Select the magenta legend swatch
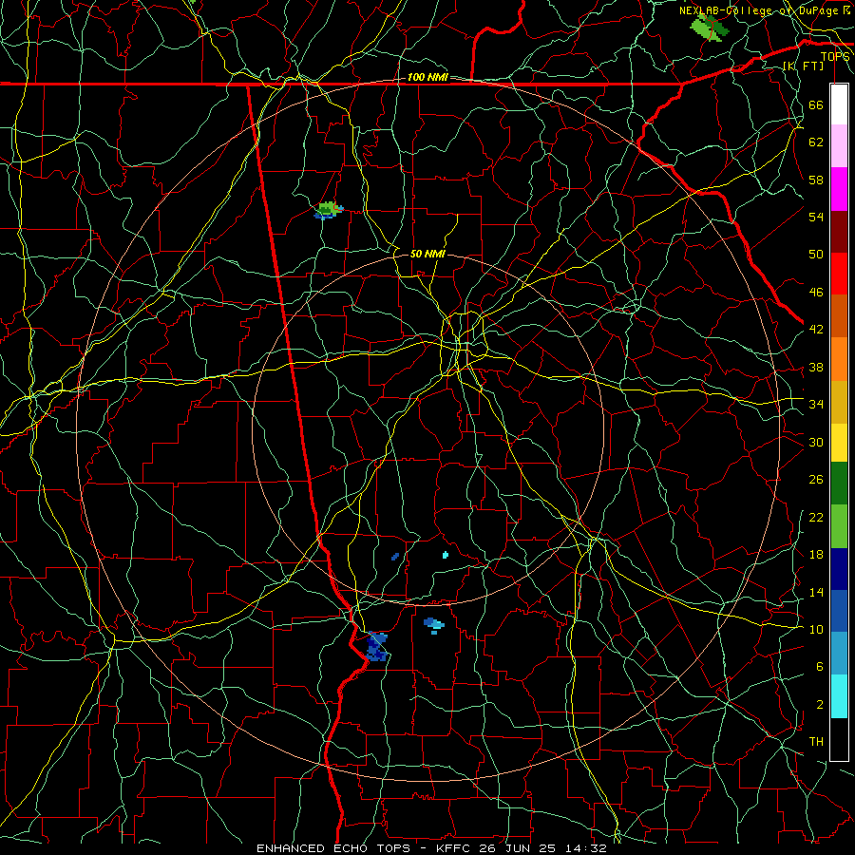This screenshot has height=855, width=855. pos(839,189)
